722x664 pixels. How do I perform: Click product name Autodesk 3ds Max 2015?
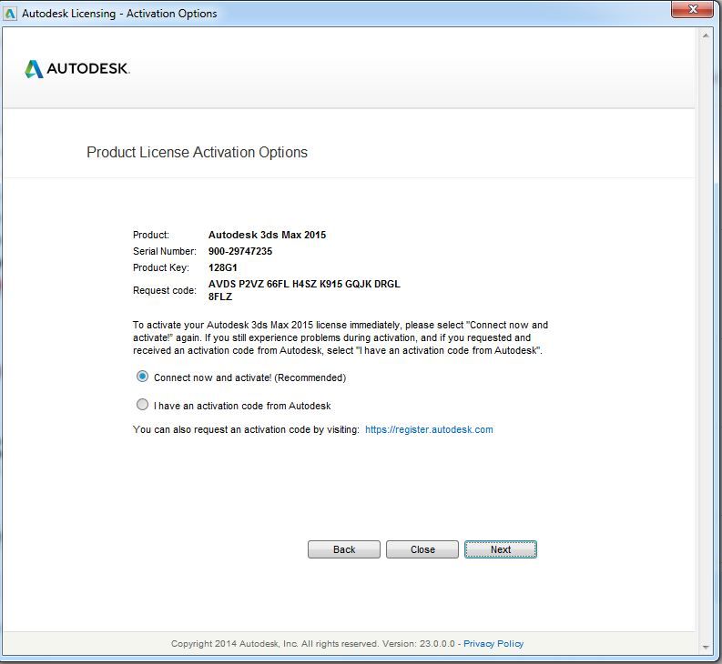pyautogui.click(x=267, y=235)
